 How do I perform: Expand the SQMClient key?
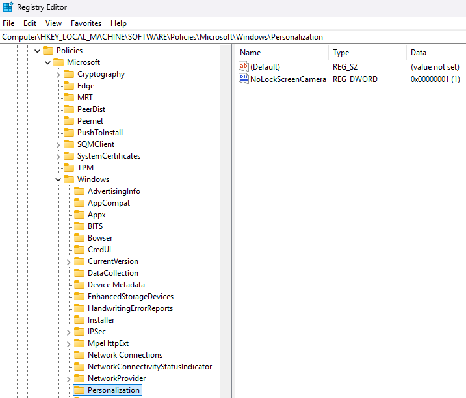click(58, 145)
